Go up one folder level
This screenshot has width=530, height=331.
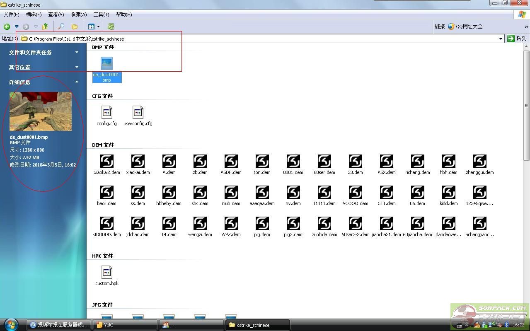45,27
